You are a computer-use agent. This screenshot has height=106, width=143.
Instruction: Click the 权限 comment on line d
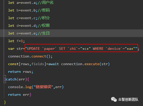[46, 26]
